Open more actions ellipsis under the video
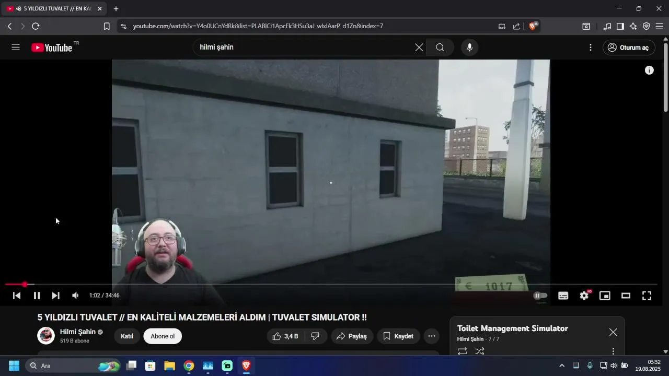Viewport: 669px width, 376px height. pos(432,336)
